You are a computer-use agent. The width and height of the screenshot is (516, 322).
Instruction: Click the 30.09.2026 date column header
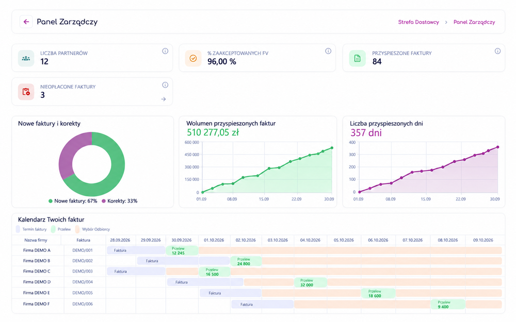click(182, 240)
